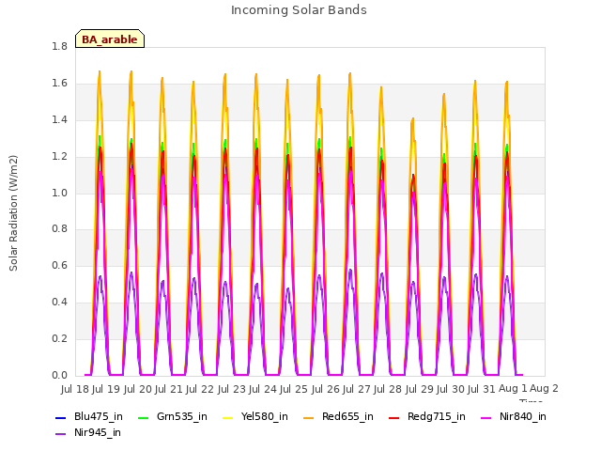Click the Solar Radiation (W/m2) axis label
601x451 pixels.
point(13,213)
